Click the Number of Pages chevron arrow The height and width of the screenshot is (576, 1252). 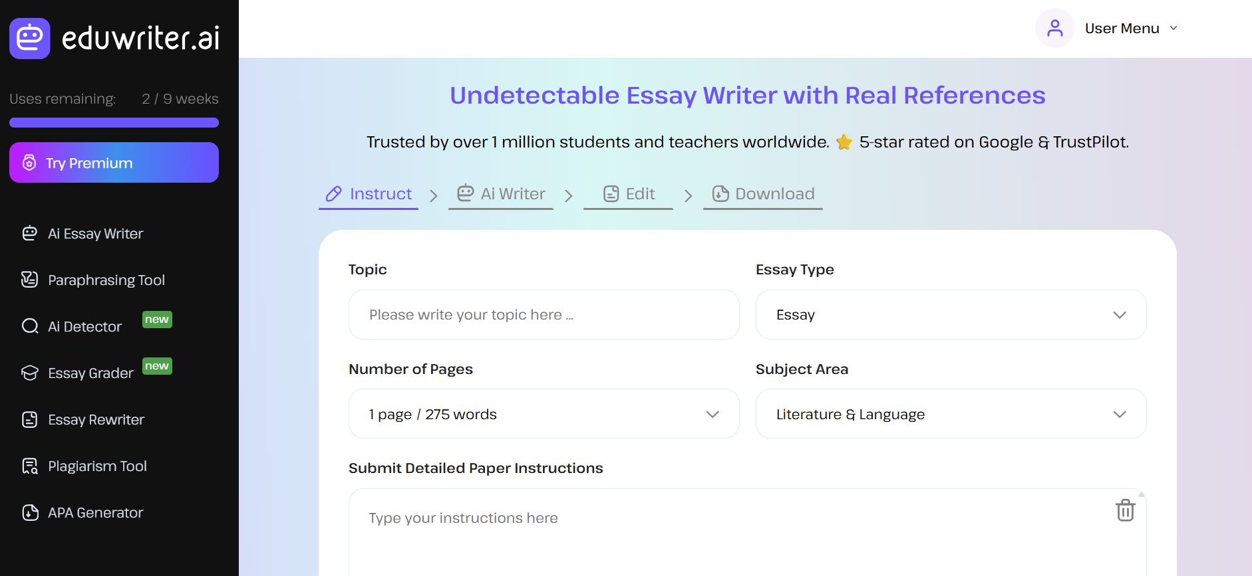[x=712, y=415]
